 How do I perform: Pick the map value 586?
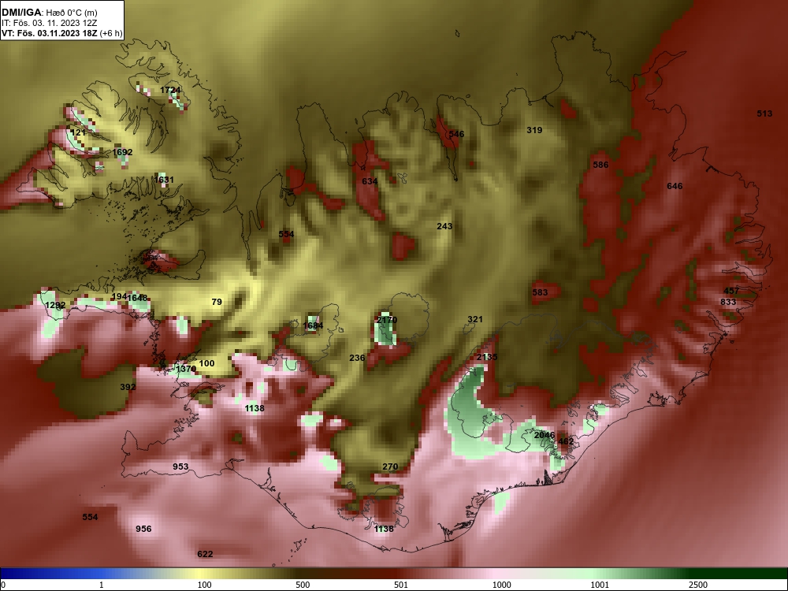(x=600, y=165)
